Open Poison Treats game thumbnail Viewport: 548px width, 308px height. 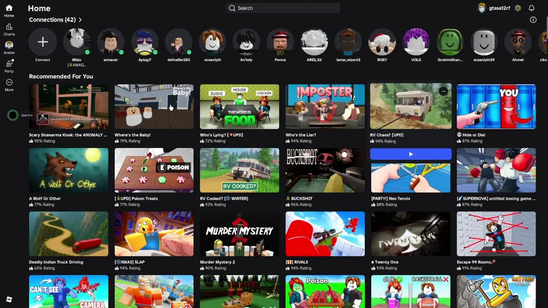(154, 170)
